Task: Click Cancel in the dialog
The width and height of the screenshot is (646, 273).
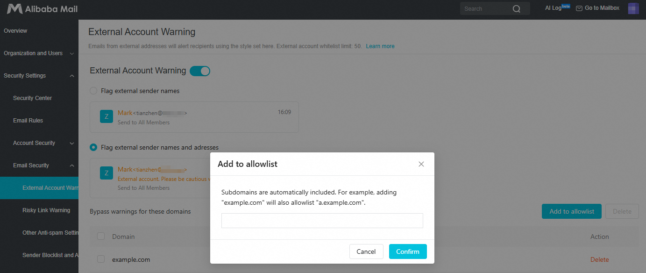Action: pos(366,251)
